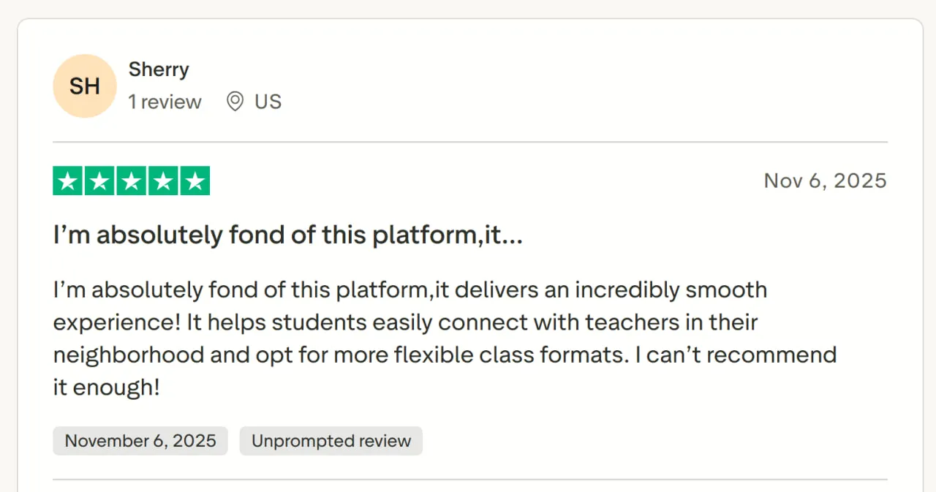Click the "Unprompted review" badge
The width and height of the screenshot is (936, 492).
(x=331, y=441)
